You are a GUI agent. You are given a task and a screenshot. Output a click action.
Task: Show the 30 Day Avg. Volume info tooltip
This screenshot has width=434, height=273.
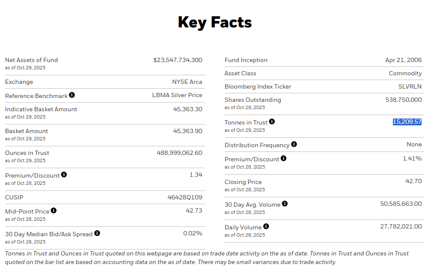coord(285,204)
